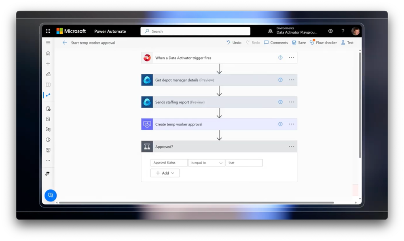Open the user profile avatar
404x241 pixels.
click(x=355, y=31)
